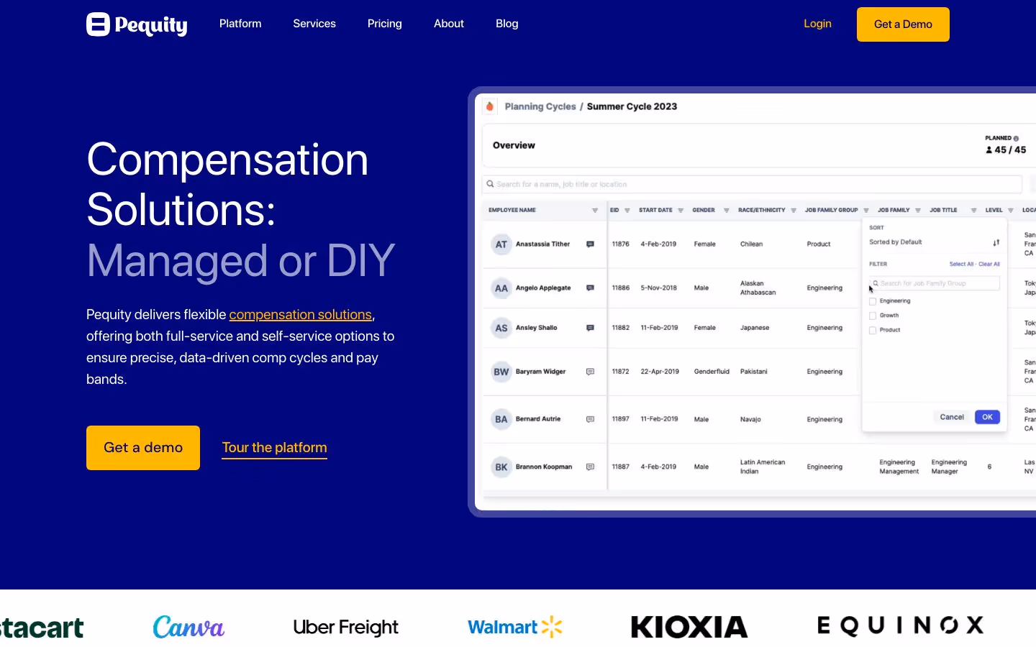This screenshot has width=1036, height=647.
Task: Open comment icon for Brannon Koopman
Action: 590,467
